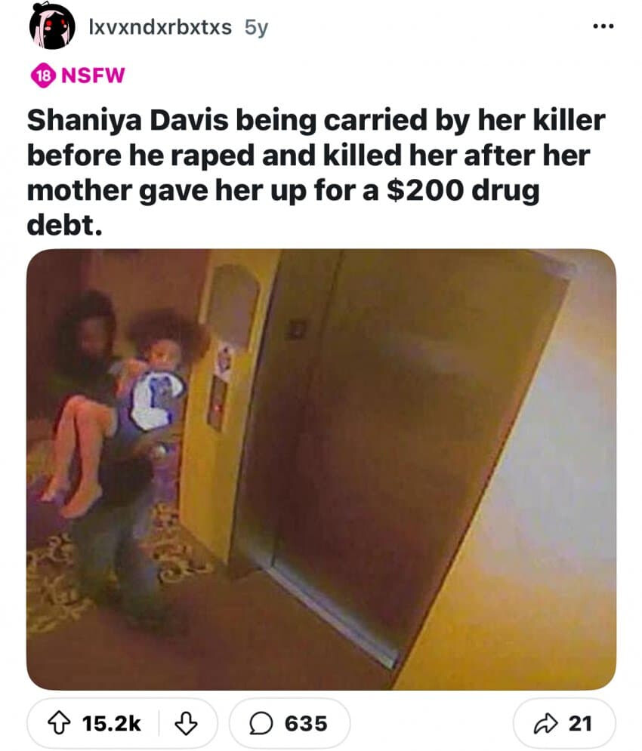Downvote the post with the down arrow
The image size is (642, 751).
point(186,723)
